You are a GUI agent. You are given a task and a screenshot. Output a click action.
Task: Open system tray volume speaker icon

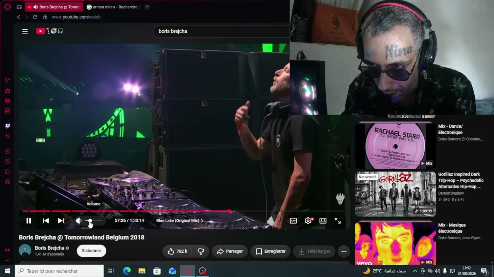437,271
